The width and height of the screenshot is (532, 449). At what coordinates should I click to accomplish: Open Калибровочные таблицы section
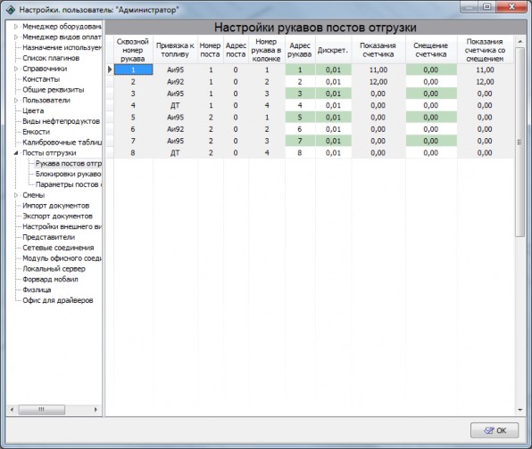(x=62, y=143)
